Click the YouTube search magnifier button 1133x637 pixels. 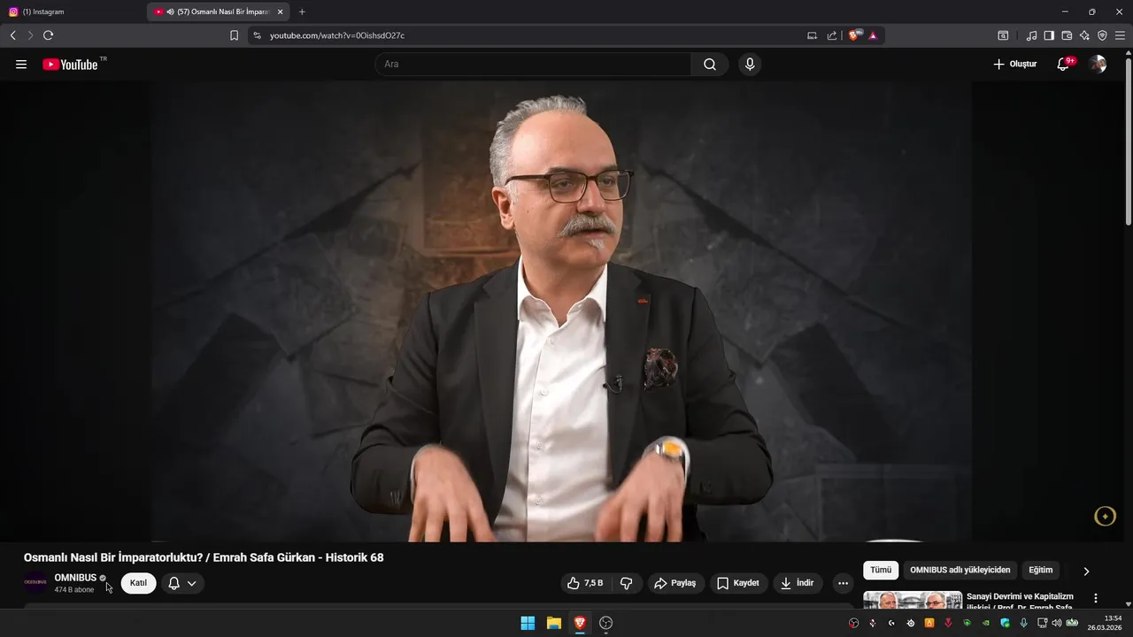point(710,64)
